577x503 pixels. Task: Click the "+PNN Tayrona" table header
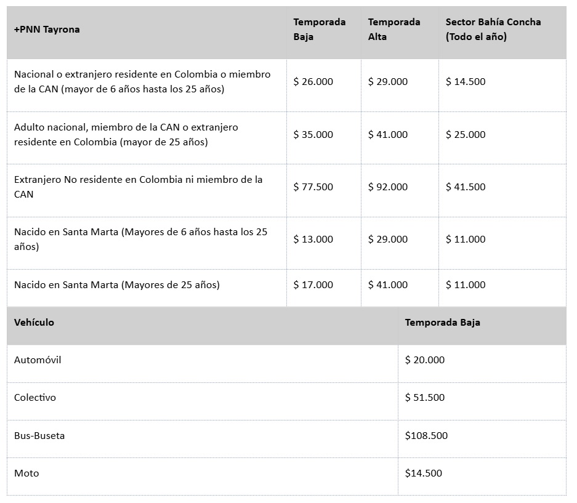tap(47, 30)
